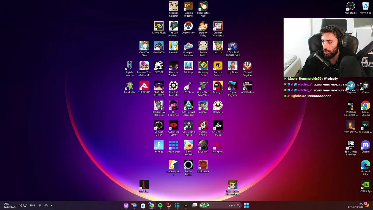Image resolution: width=373 pixels, height=210 pixels.
Task: Open the Little Fighter 2 Remastered icon
Action: (233, 188)
